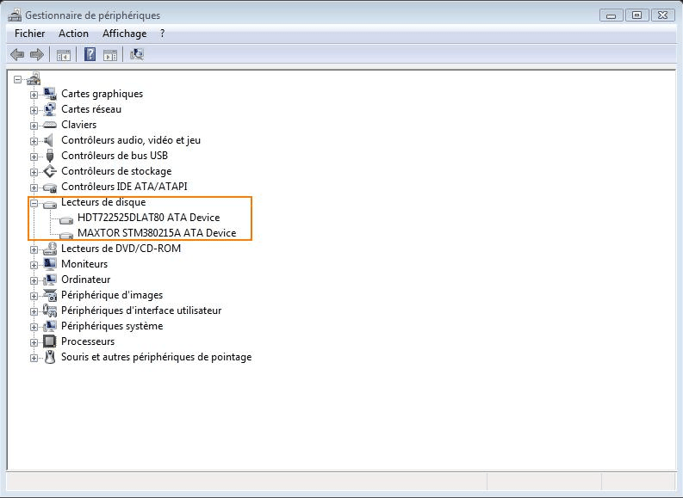683x498 pixels.
Task: Expand Cartes réseau category
Action: 34,110
